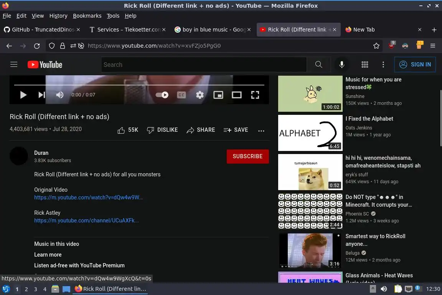This screenshot has height=295, width=442.
Task: Start voice search microphone
Action: click(x=341, y=65)
